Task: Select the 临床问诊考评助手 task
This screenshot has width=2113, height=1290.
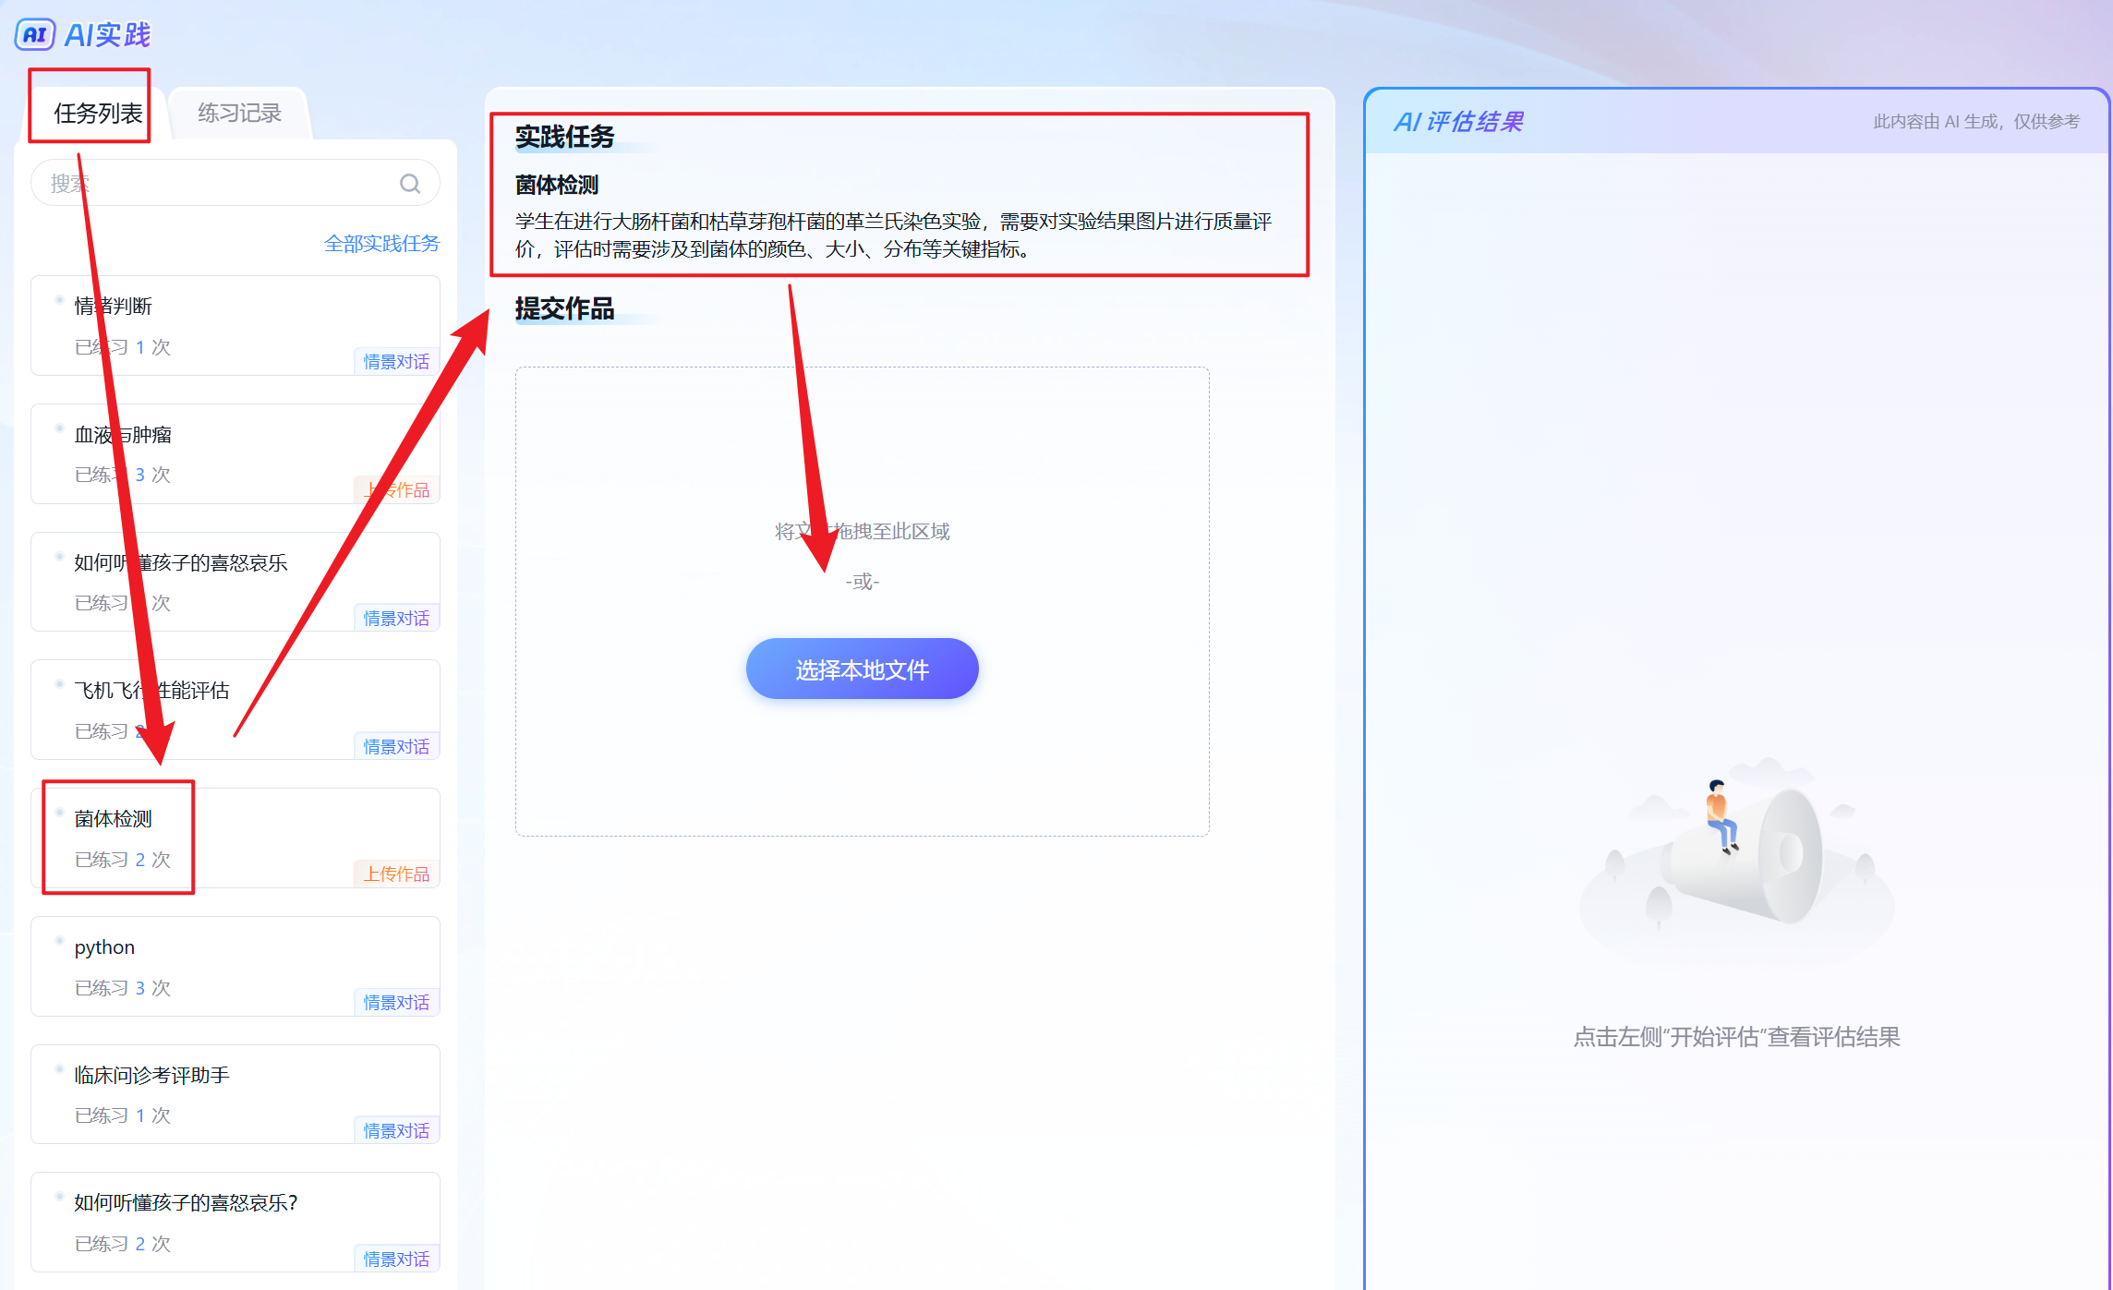Action: pyautogui.click(x=235, y=1094)
